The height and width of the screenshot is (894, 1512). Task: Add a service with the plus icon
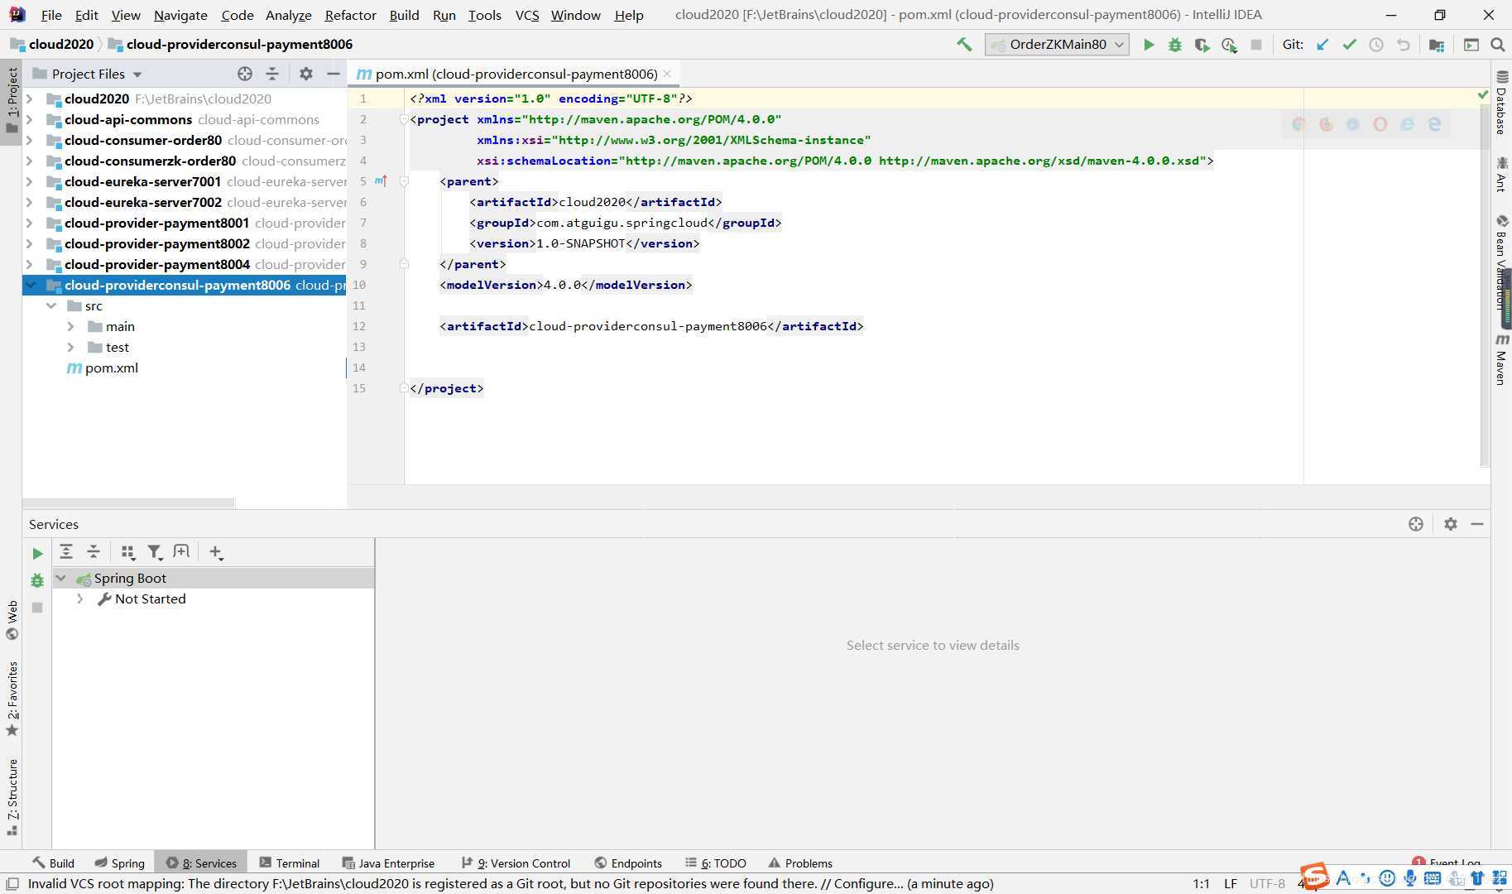(x=216, y=552)
